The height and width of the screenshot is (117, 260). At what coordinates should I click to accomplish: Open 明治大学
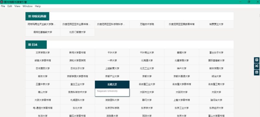[x=216, y=76]
